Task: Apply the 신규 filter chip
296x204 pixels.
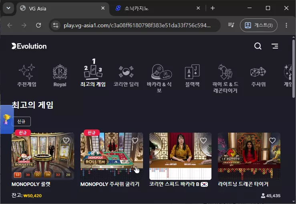Action: click(x=21, y=121)
